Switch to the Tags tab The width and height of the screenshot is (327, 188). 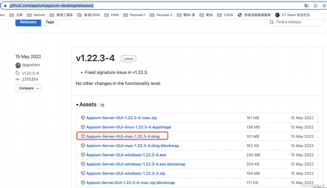[50, 22]
